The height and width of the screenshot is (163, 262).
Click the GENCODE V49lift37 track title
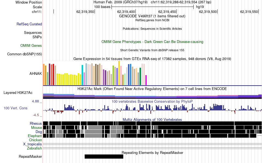point(152,16)
